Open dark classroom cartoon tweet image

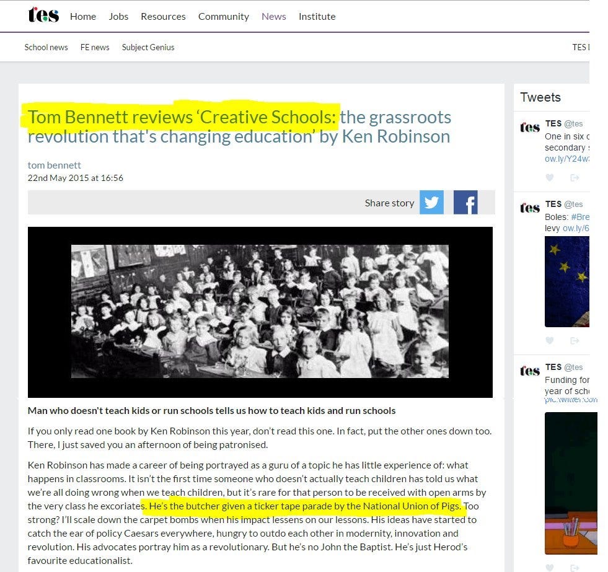click(571, 483)
